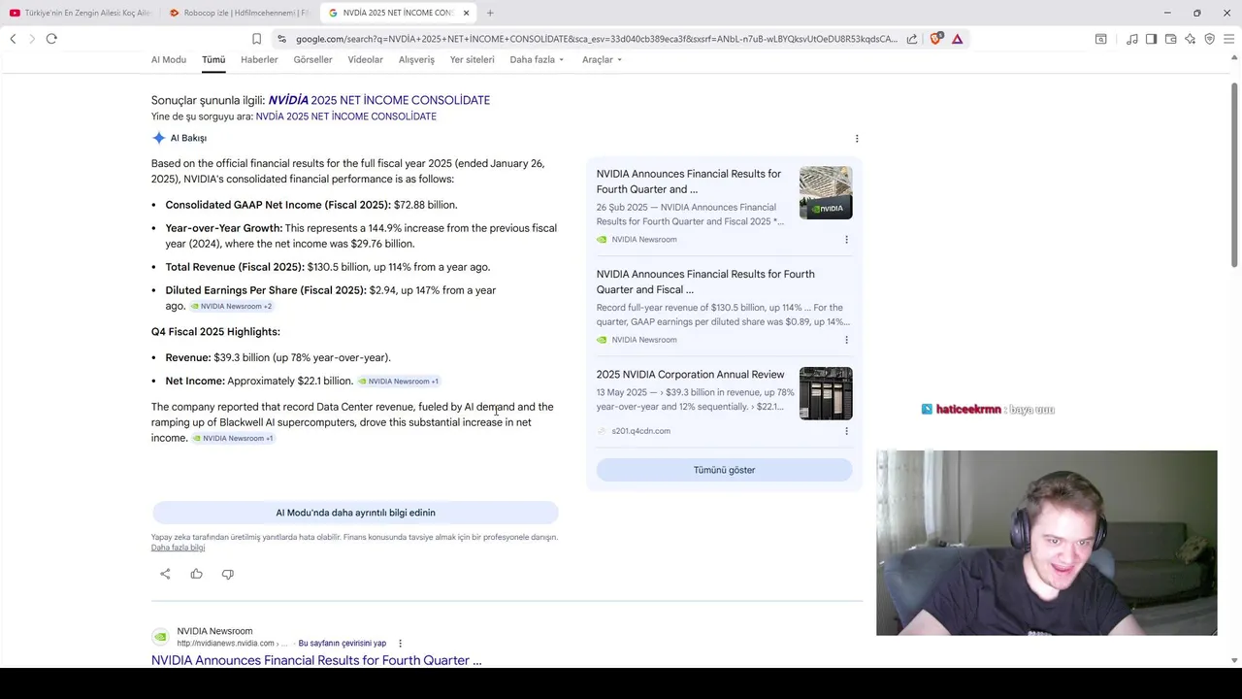Open the Brave Wallet icon
The image size is (1242, 699).
pos(1170,39)
